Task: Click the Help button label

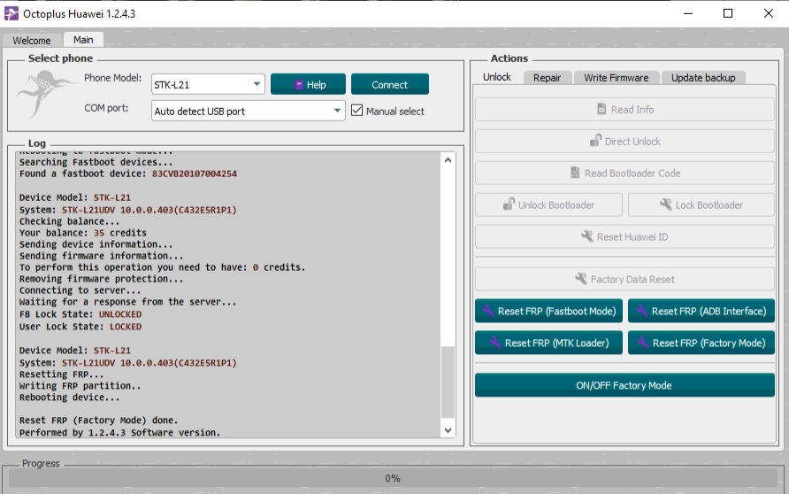Action: click(x=317, y=85)
